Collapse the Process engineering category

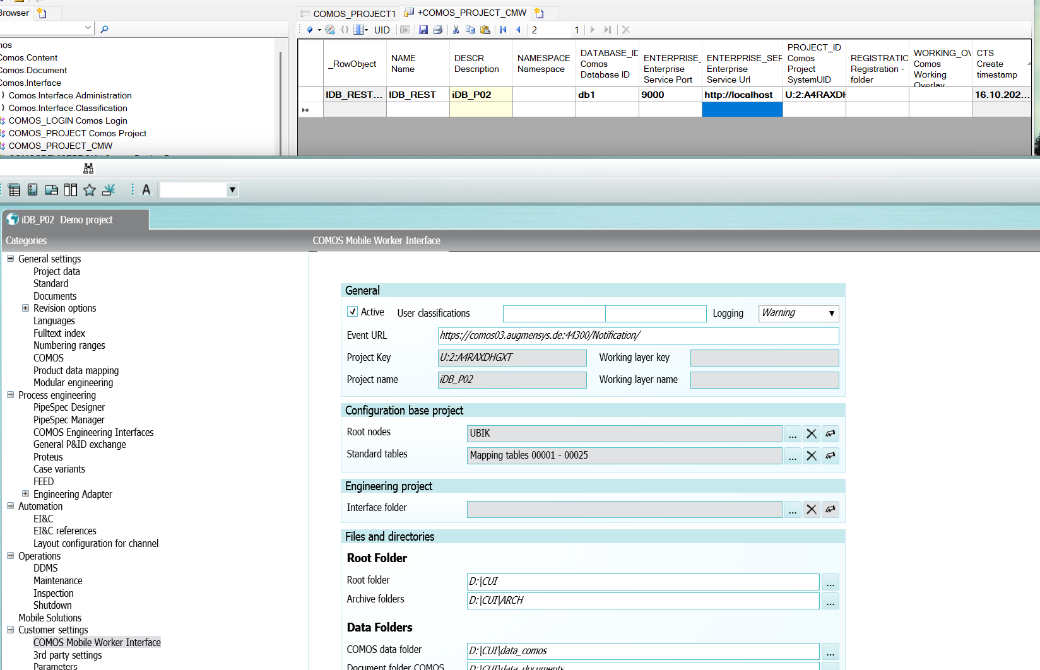(10, 395)
